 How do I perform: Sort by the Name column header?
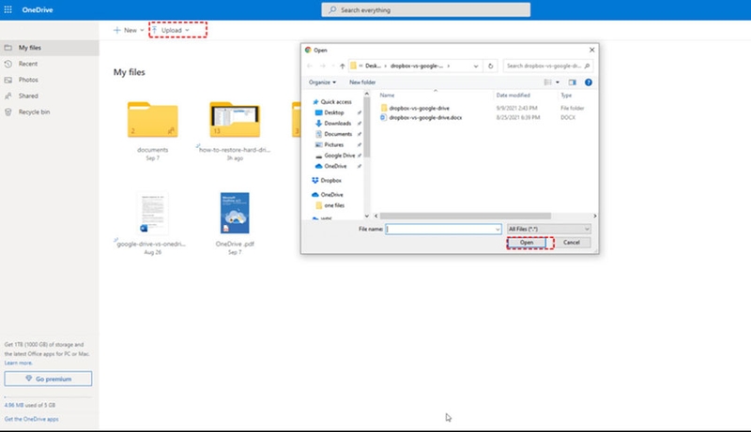pyautogui.click(x=387, y=95)
